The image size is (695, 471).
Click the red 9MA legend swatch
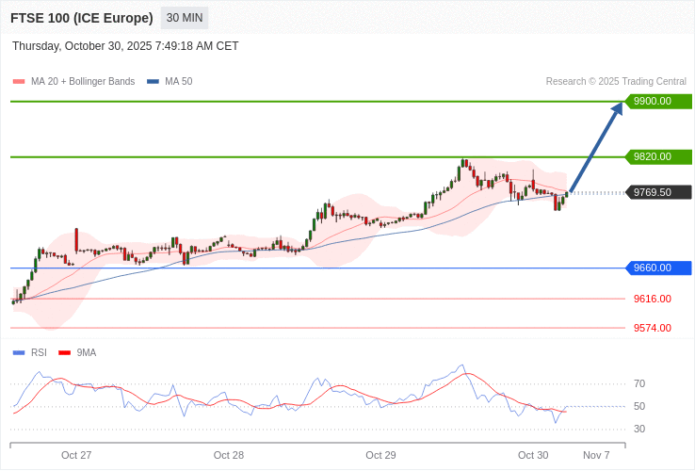[x=65, y=353]
